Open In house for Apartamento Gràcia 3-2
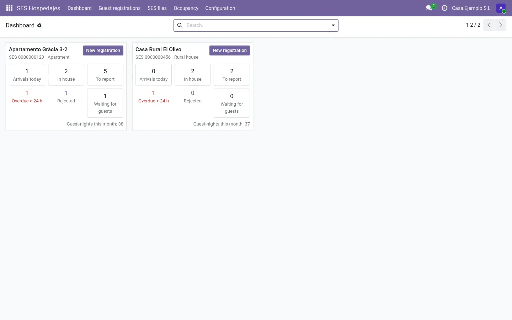Viewport: 512px width, 320px height. point(66,75)
